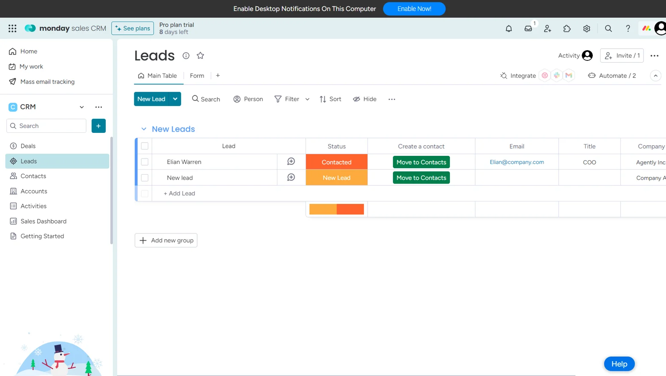Open the Slack integration icon
The image size is (666, 376).
[556, 75]
